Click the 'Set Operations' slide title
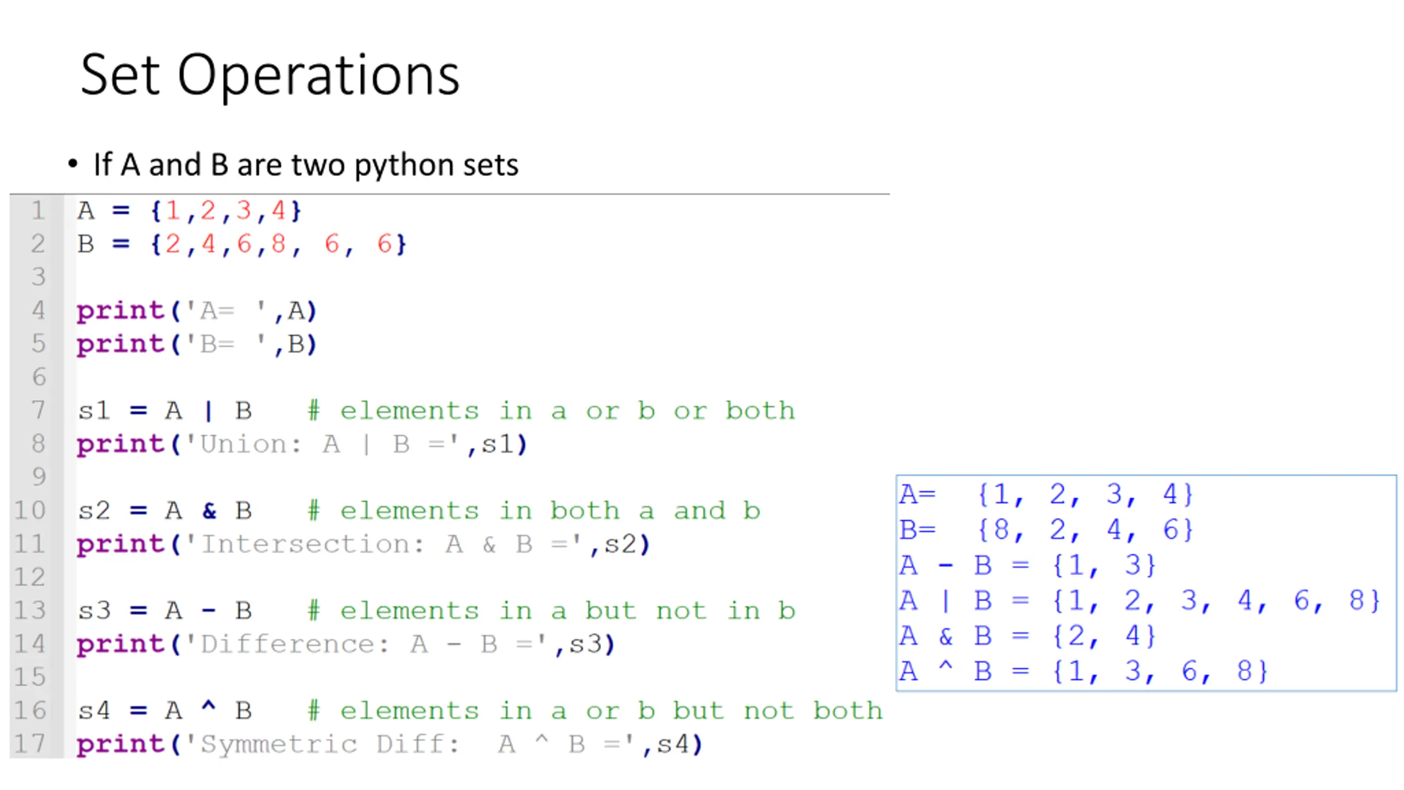Image resolution: width=1404 pixels, height=790 pixels. pos(269,75)
